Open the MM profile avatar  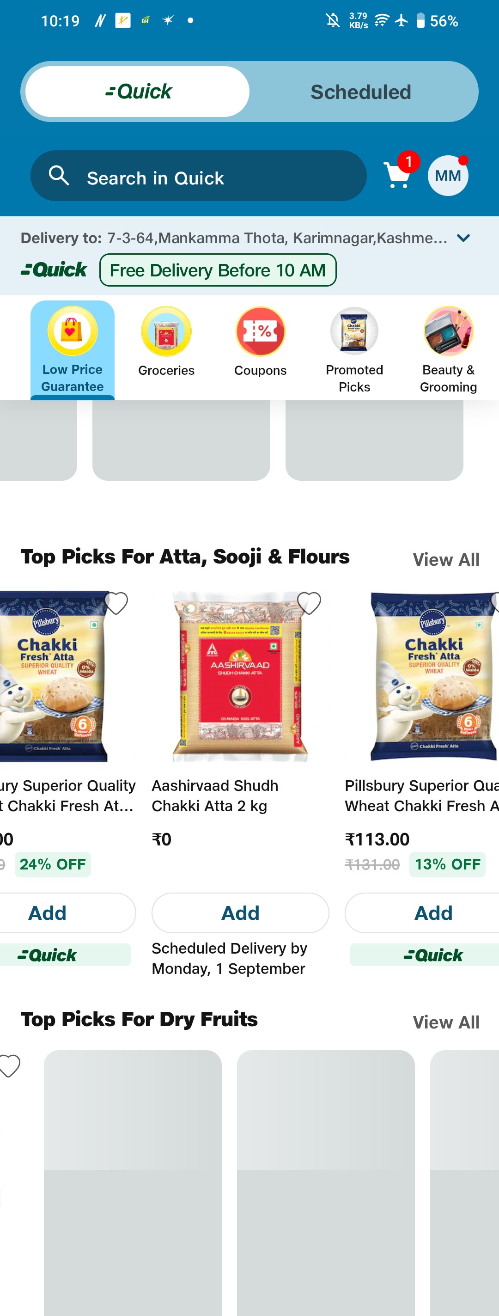coord(448,175)
